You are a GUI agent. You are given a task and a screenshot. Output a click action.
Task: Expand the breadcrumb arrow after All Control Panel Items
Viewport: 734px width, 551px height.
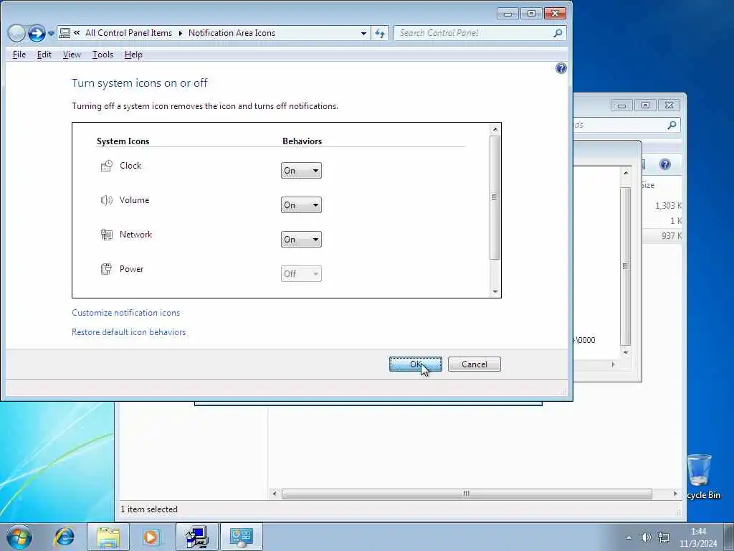180,33
